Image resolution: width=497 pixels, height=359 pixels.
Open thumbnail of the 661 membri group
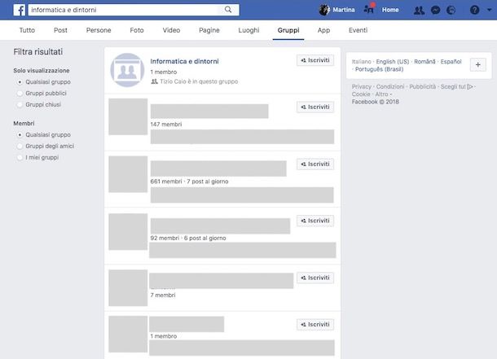[128, 174]
